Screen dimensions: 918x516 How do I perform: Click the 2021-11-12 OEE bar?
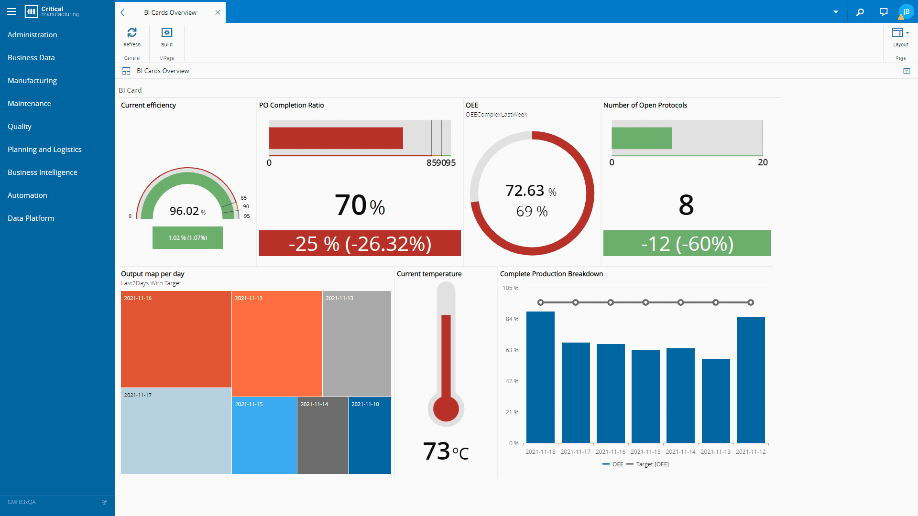pyautogui.click(x=751, y=380)
